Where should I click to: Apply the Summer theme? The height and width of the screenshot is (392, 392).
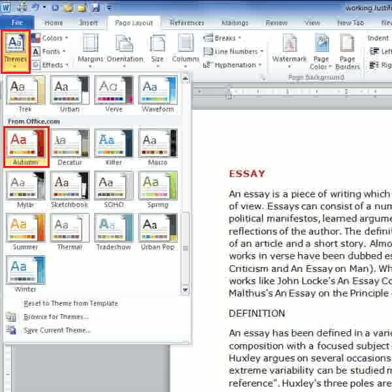pyautogui.click(x=25, y=232)
